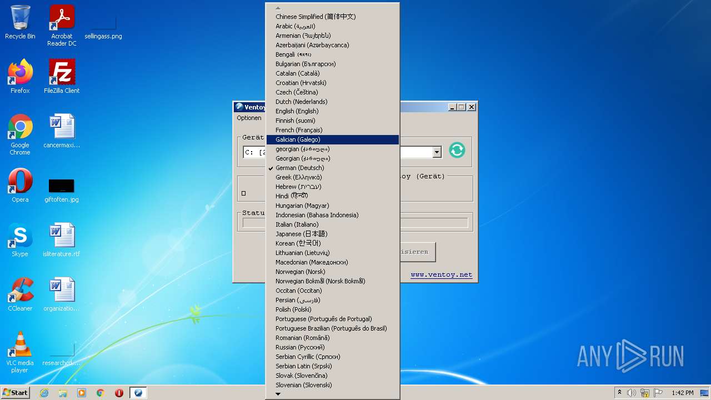Open the cancermaxi Word document on desktop
Viewport: 711px width, 400px height.
(62, 131)
